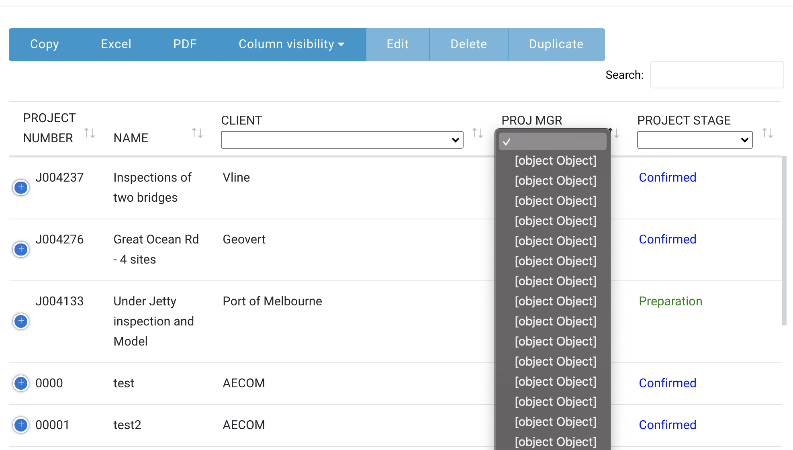Click Preparation status link for J004133
793x450 pixels.
pos(671,301)
